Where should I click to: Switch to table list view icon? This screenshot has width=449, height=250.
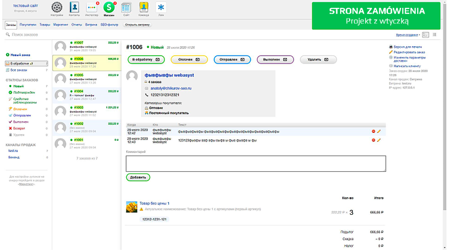[x=433, y=35]
